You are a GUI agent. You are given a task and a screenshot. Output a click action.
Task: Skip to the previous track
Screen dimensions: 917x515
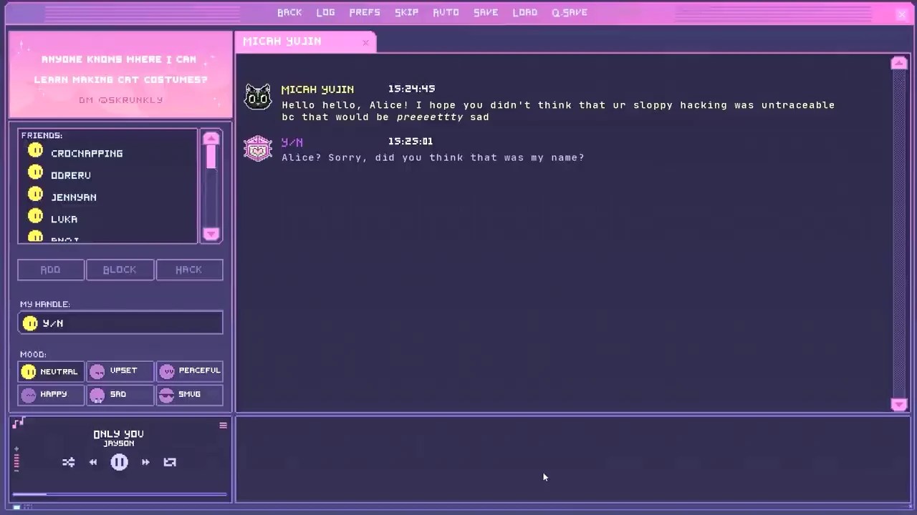click(93, 462)
